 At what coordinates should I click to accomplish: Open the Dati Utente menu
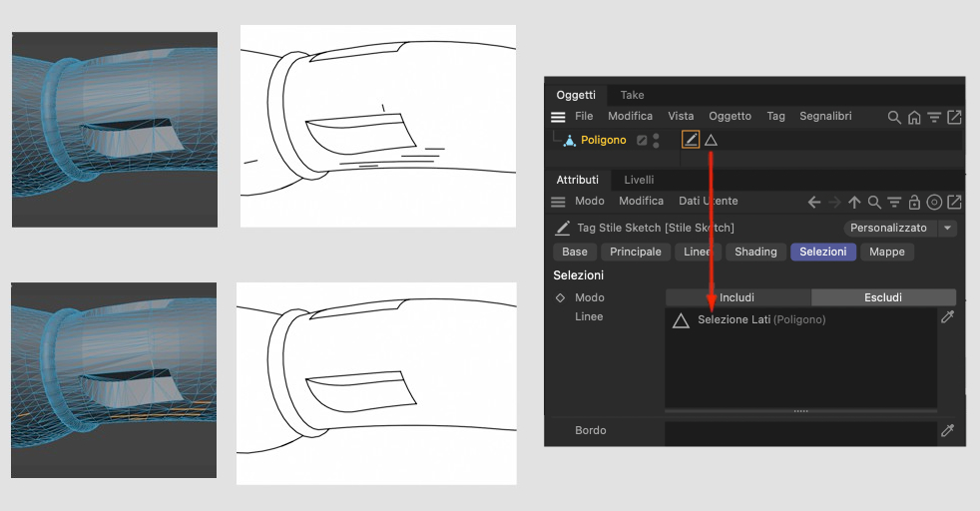[x=709, y=202]
